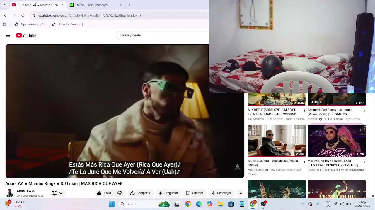Screen dimensions: 375x210
Task: Open the YouTube hamburger guide menu
Action: tap(8, 36)
